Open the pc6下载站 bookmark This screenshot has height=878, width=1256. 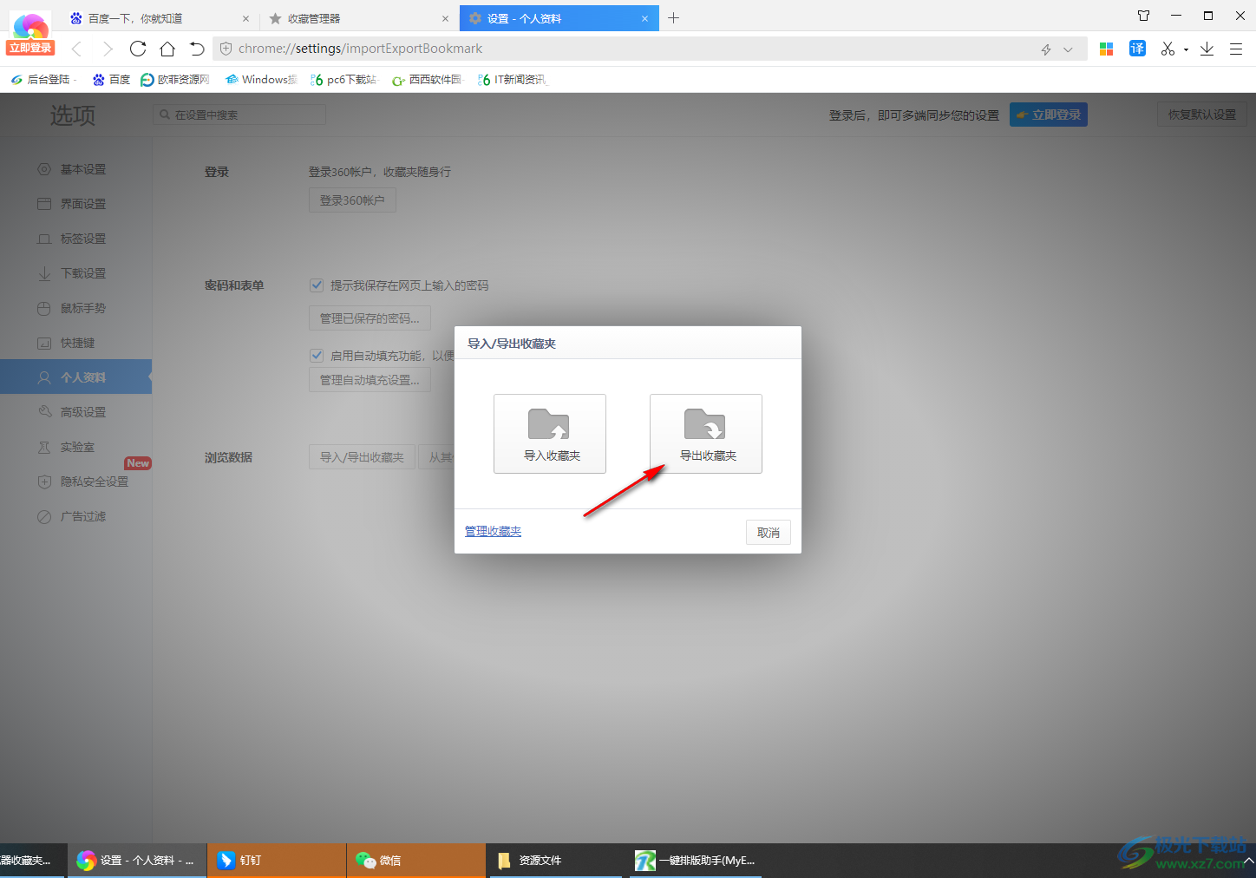[343, 79]
